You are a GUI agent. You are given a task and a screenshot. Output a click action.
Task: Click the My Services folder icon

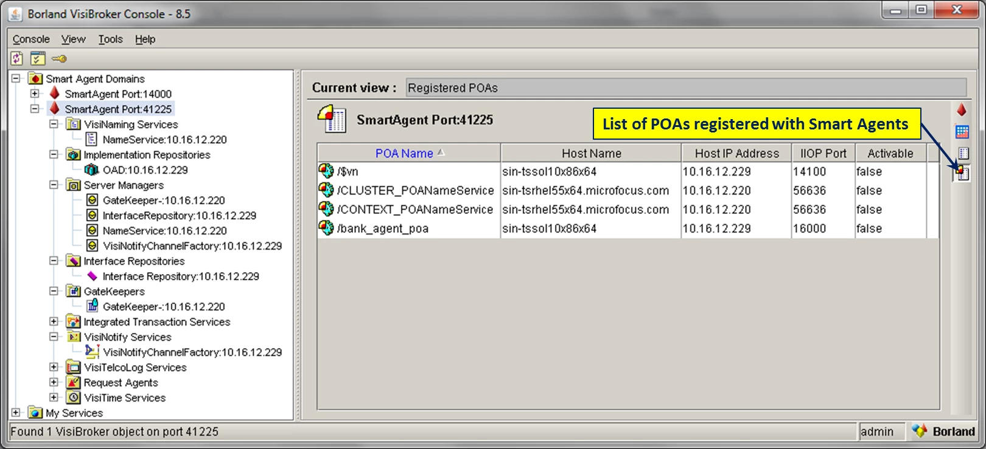(35, 413)
